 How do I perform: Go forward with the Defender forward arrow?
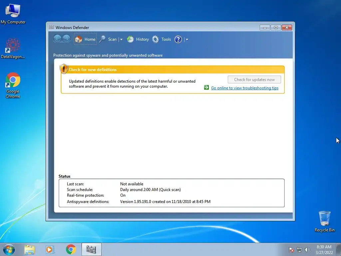(67, 39)
